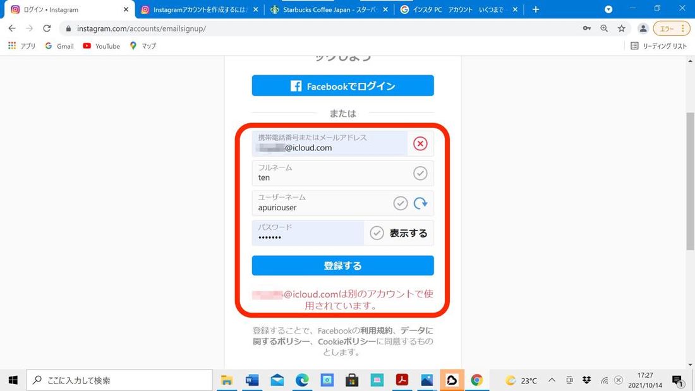Image resolution: width=695 pixels, height=391 pixels.
Task: Switch to インスタ PC アカウント Google tab
Action: pos(458,9)
